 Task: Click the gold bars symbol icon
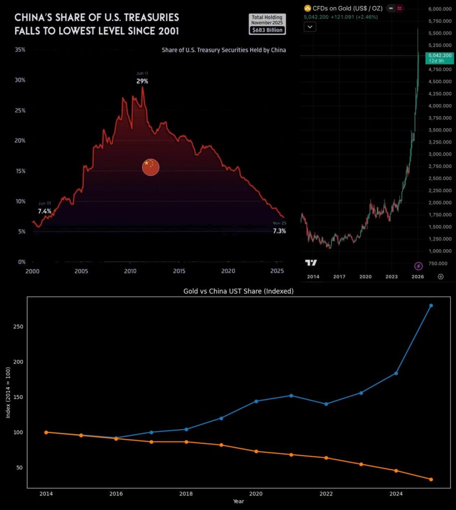307,9
